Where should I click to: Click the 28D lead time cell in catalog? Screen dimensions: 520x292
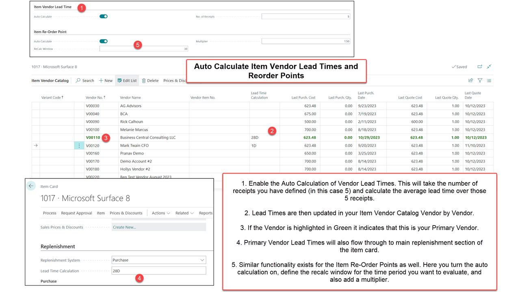[255, 137]
